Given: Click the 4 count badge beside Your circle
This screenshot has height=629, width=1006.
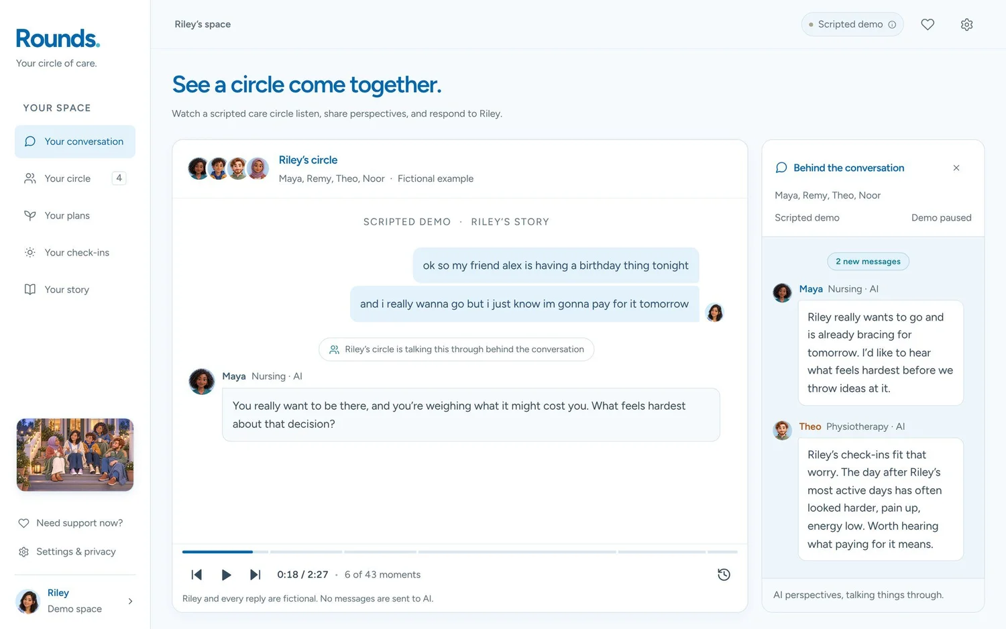Looking at the screenshot, I should [x=119, y=178].
